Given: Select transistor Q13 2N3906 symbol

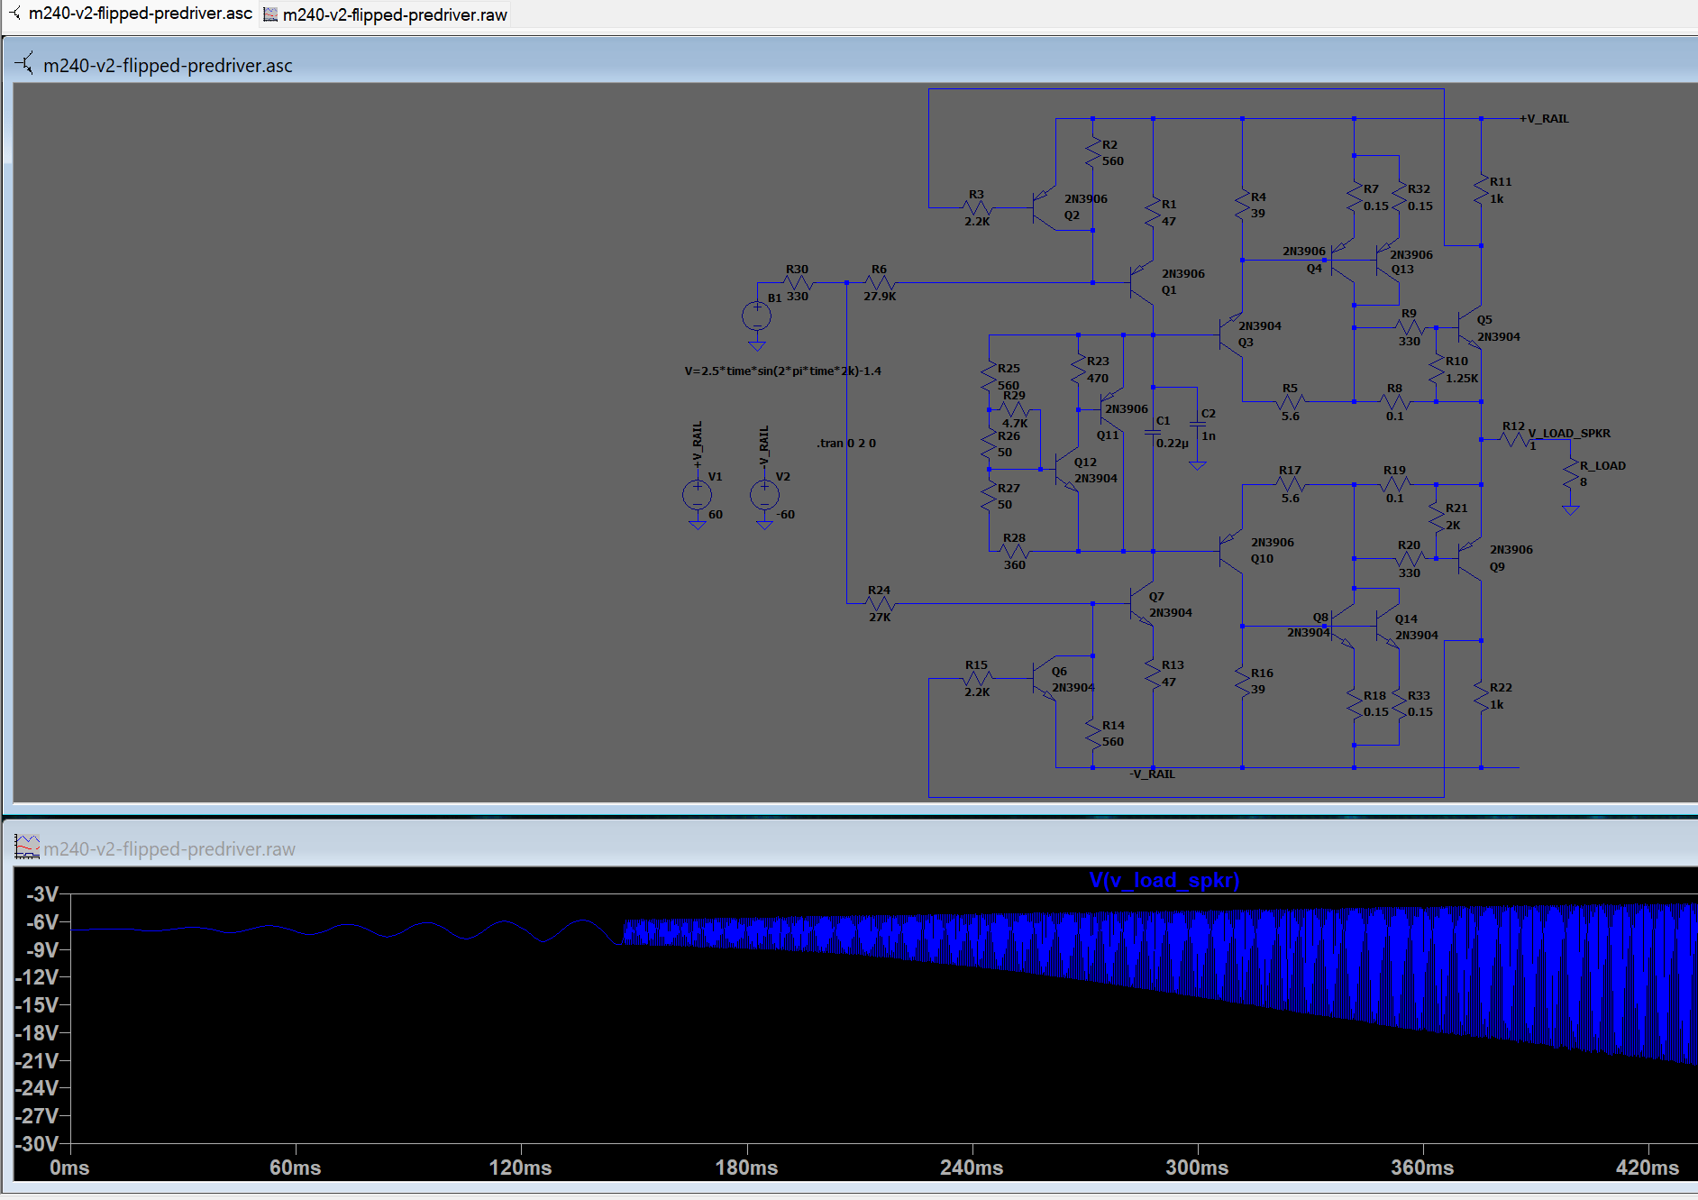Looking at the screenshot, I should pos(1388,261).
